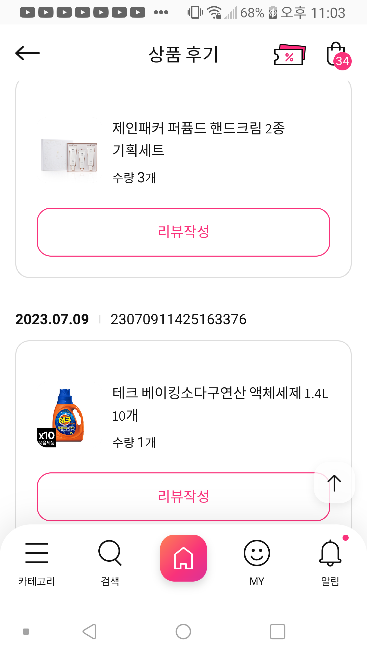This screenshot has height=653, width=367.
Task: Tap the scroll-to-top arrow button
Action: click(334, 483)
